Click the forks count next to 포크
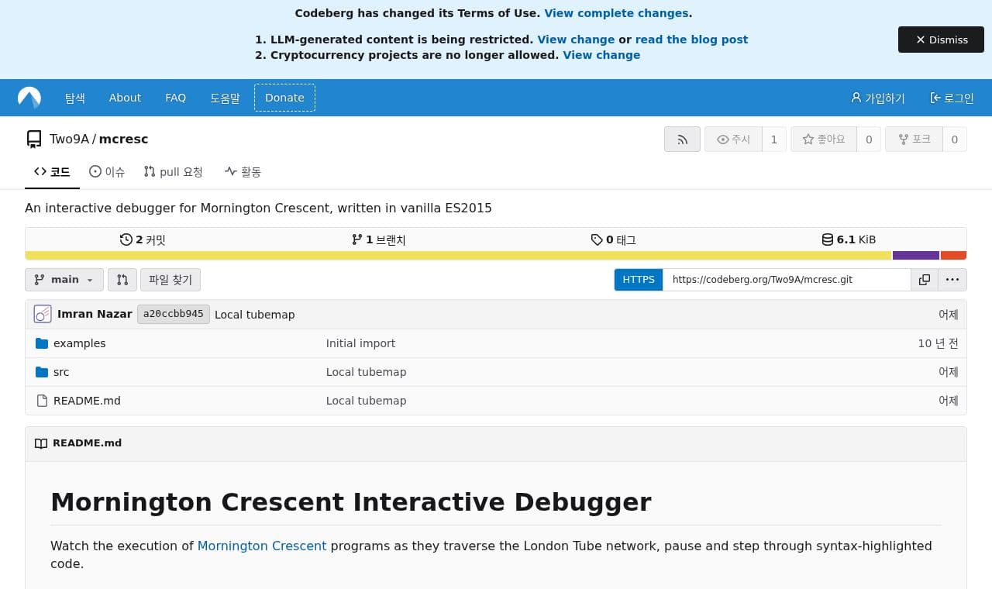The image size is (992, 589). tap(955, 139)
